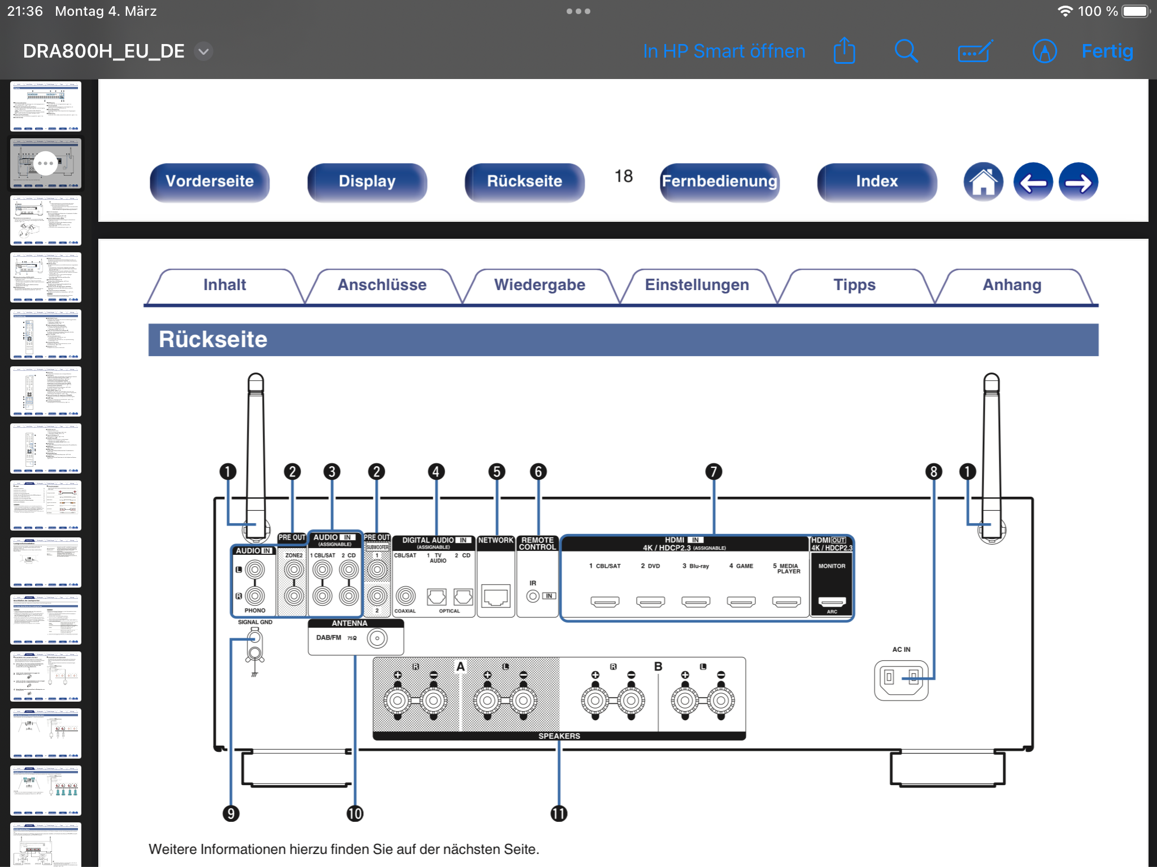Tap the Vorderseite button
This screenshot has width=1157, height=867.
pos(210,182)
